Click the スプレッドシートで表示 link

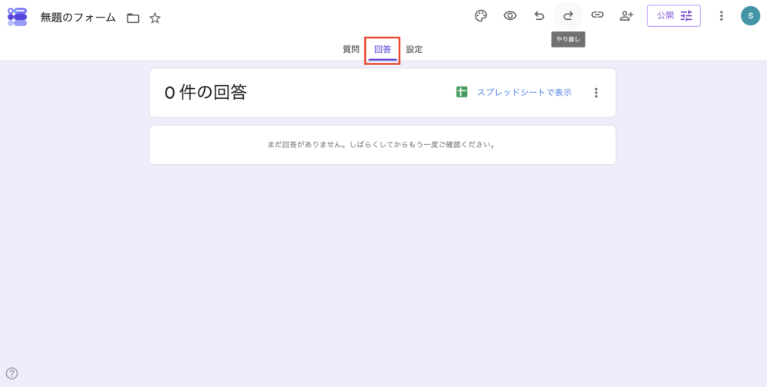point(525,92)
